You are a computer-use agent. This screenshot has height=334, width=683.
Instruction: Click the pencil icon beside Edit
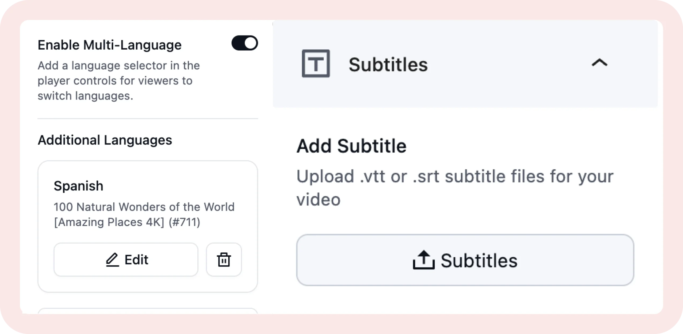(112, 260)
